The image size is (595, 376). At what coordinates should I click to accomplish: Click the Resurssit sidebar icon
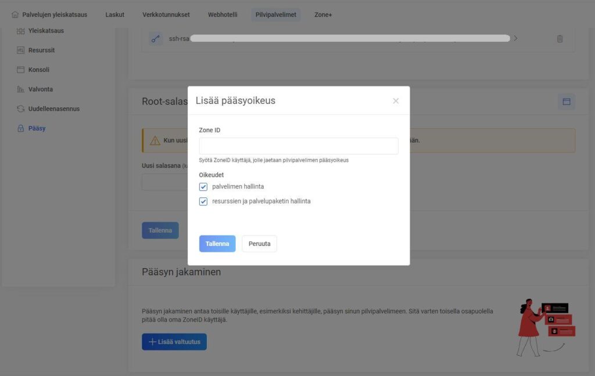(x=21, y=50)
